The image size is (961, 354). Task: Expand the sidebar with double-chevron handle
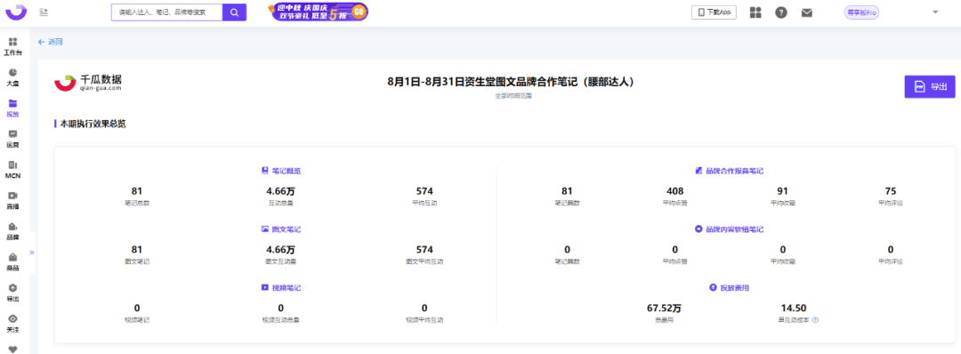pos(31,252)
